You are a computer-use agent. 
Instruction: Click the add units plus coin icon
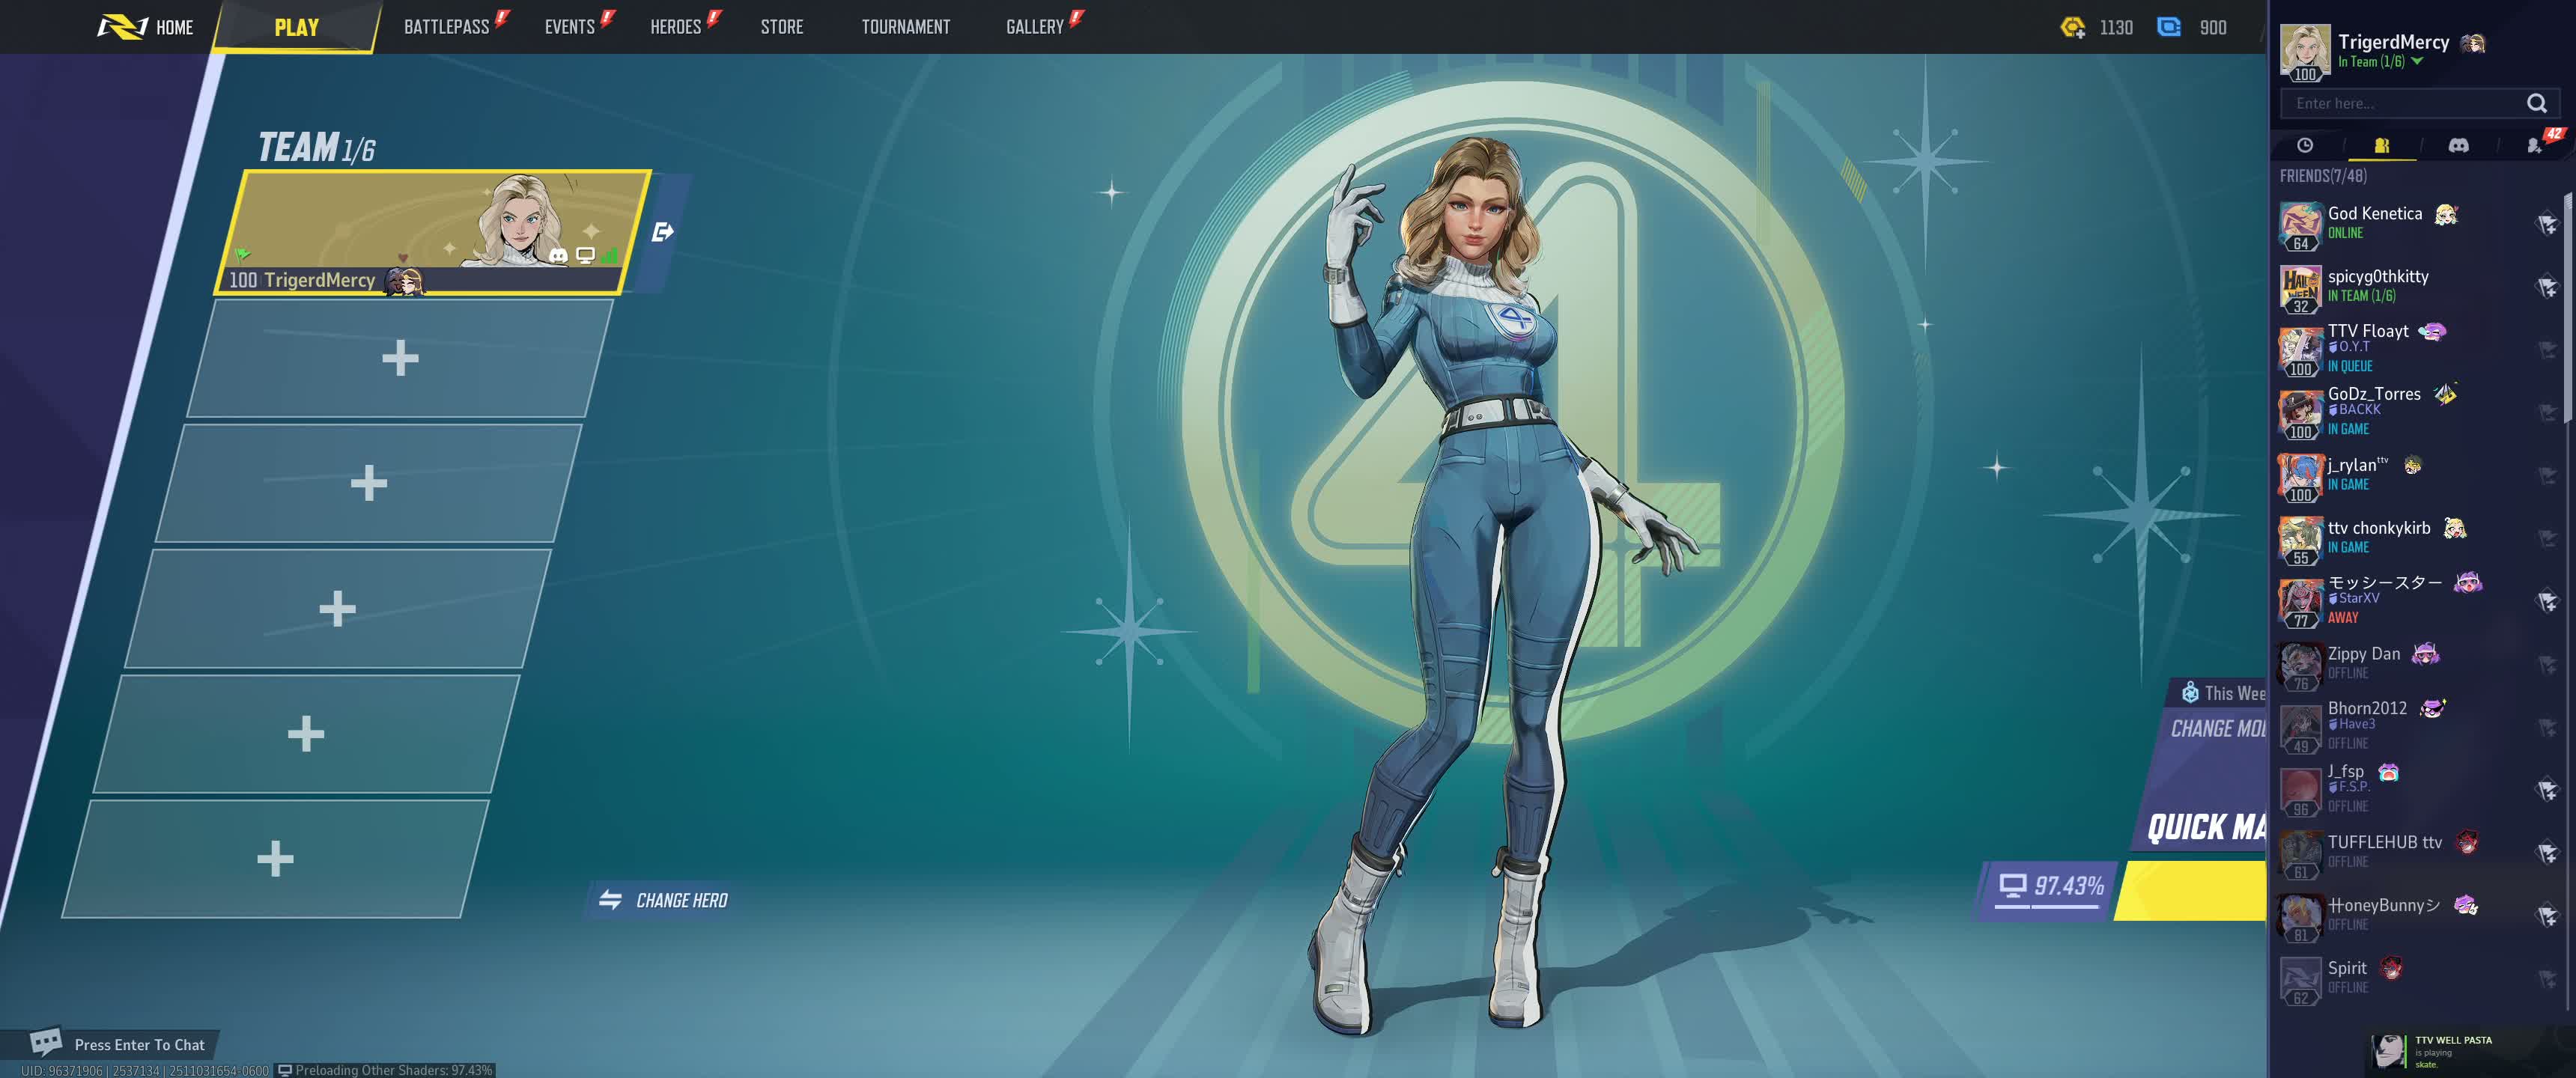tap(2072, 28)
